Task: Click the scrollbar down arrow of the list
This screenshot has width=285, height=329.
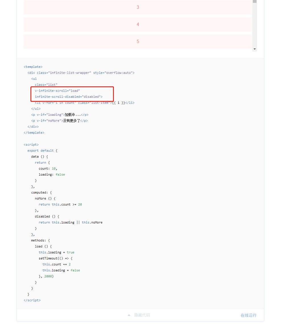Action: click(255, 49)
